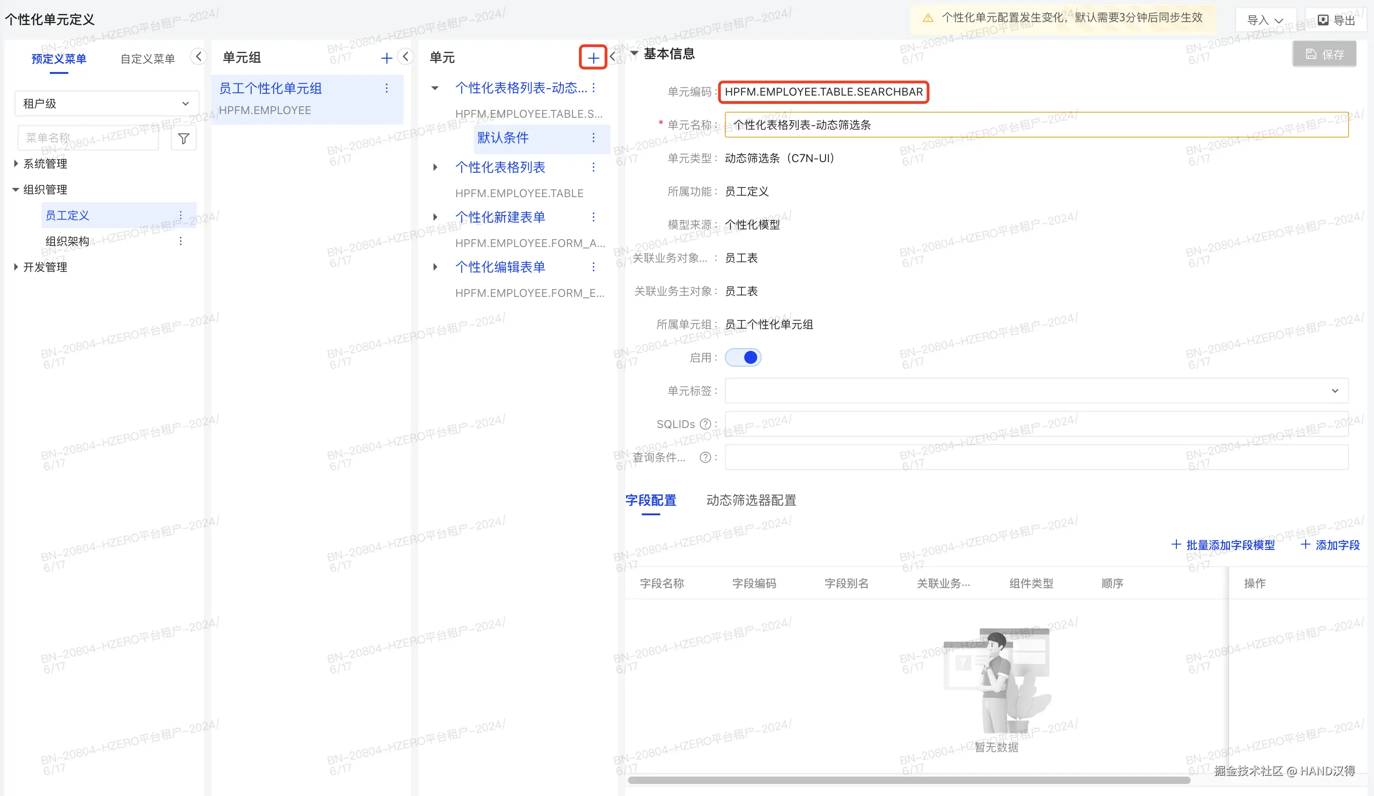Viewport: 1374px width, 796px height.
Task: Collapse the 基本信息 section
Action: click(634, 54)
